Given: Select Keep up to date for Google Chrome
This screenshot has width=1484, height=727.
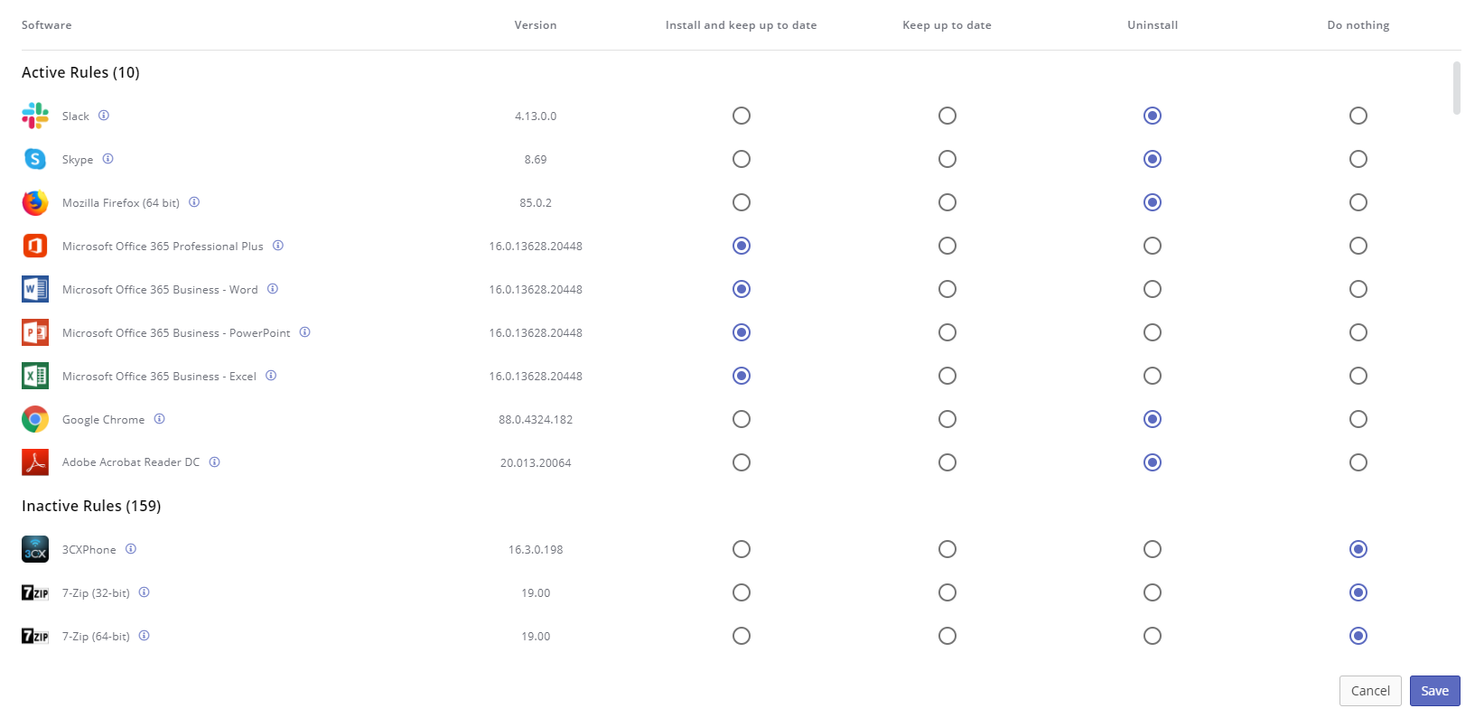Looking at the screenshot, I should tap(947, 419).
